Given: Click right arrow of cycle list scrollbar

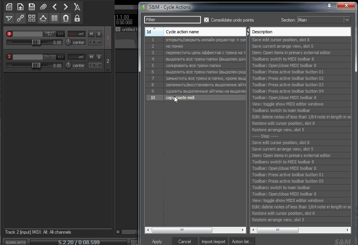Looking at the screenshot, I should pos(243,230).
